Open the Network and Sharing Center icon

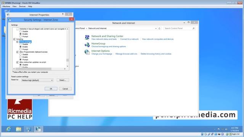click(x=87, y=37)
